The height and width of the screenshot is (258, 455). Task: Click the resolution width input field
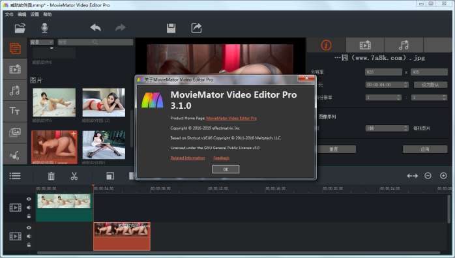(x=383, y=72)
